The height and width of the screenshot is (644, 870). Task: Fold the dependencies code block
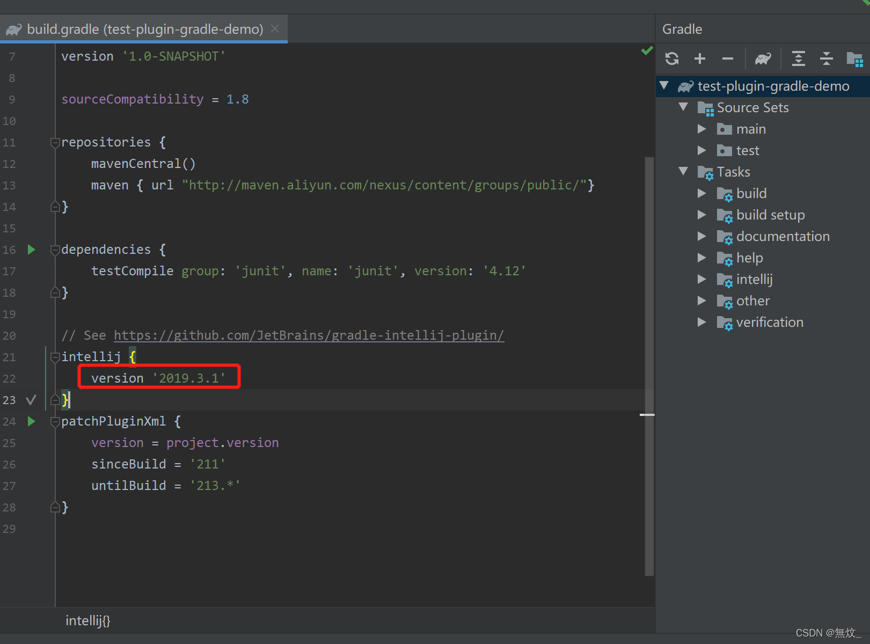pos(55,250)
